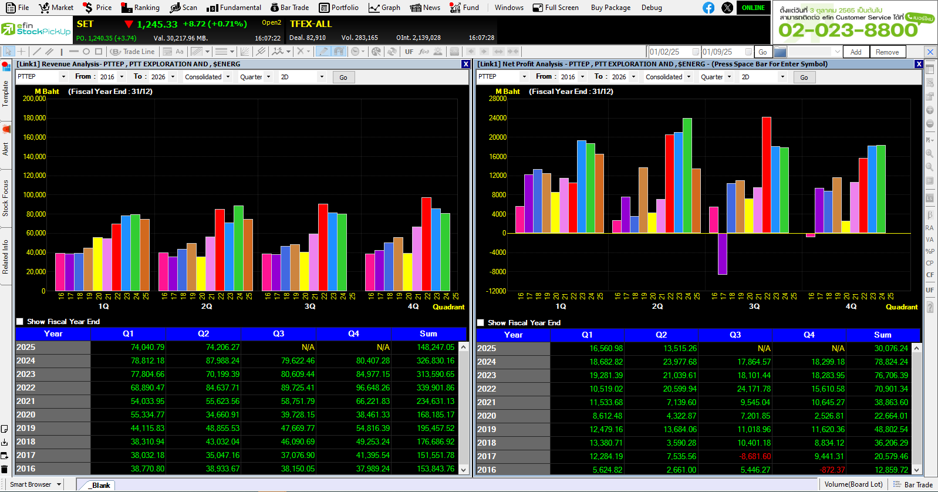Toggle the magnet snap button

pos(338,52)
